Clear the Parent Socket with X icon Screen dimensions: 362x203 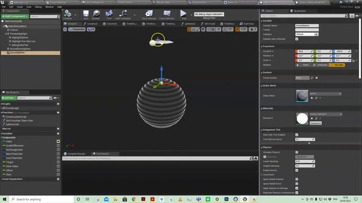(317, 78)
